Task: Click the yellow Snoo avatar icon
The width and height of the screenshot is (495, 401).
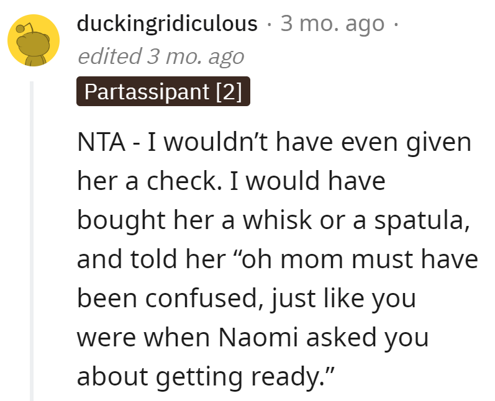Action: click(x=34, y=40)
